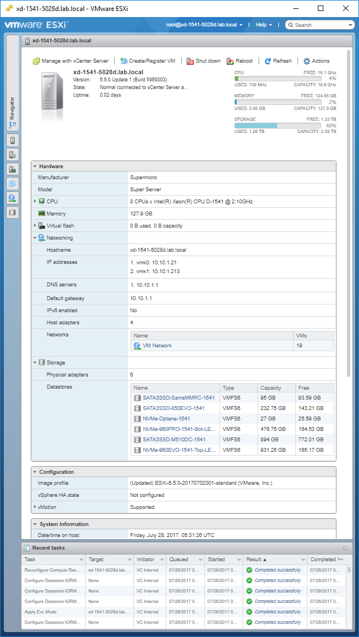This screenshot has width=359, height=637.
Task: Refresh the host summary page
Action: click(x=278, y=61)
